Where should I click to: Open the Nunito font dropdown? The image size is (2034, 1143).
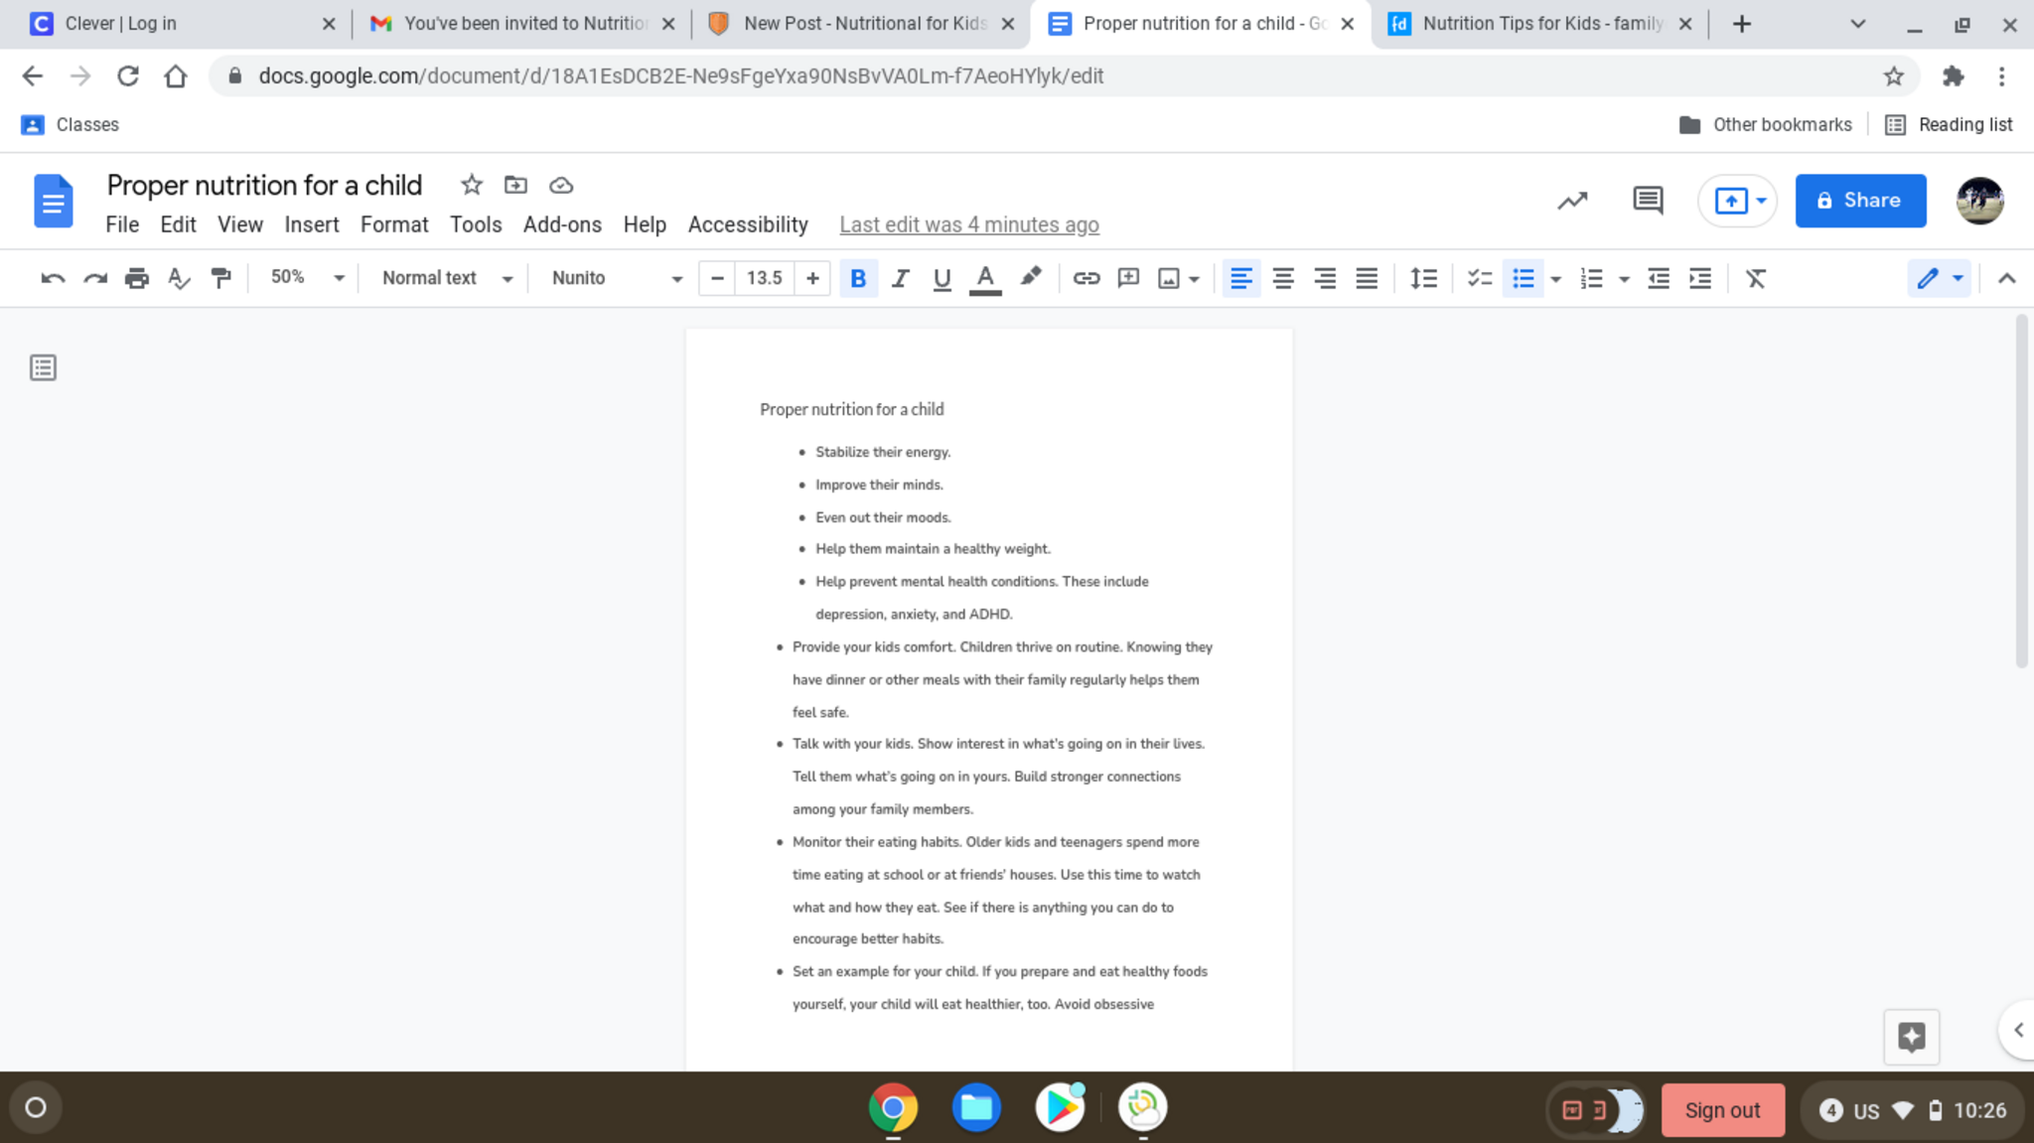pos(616,278)
